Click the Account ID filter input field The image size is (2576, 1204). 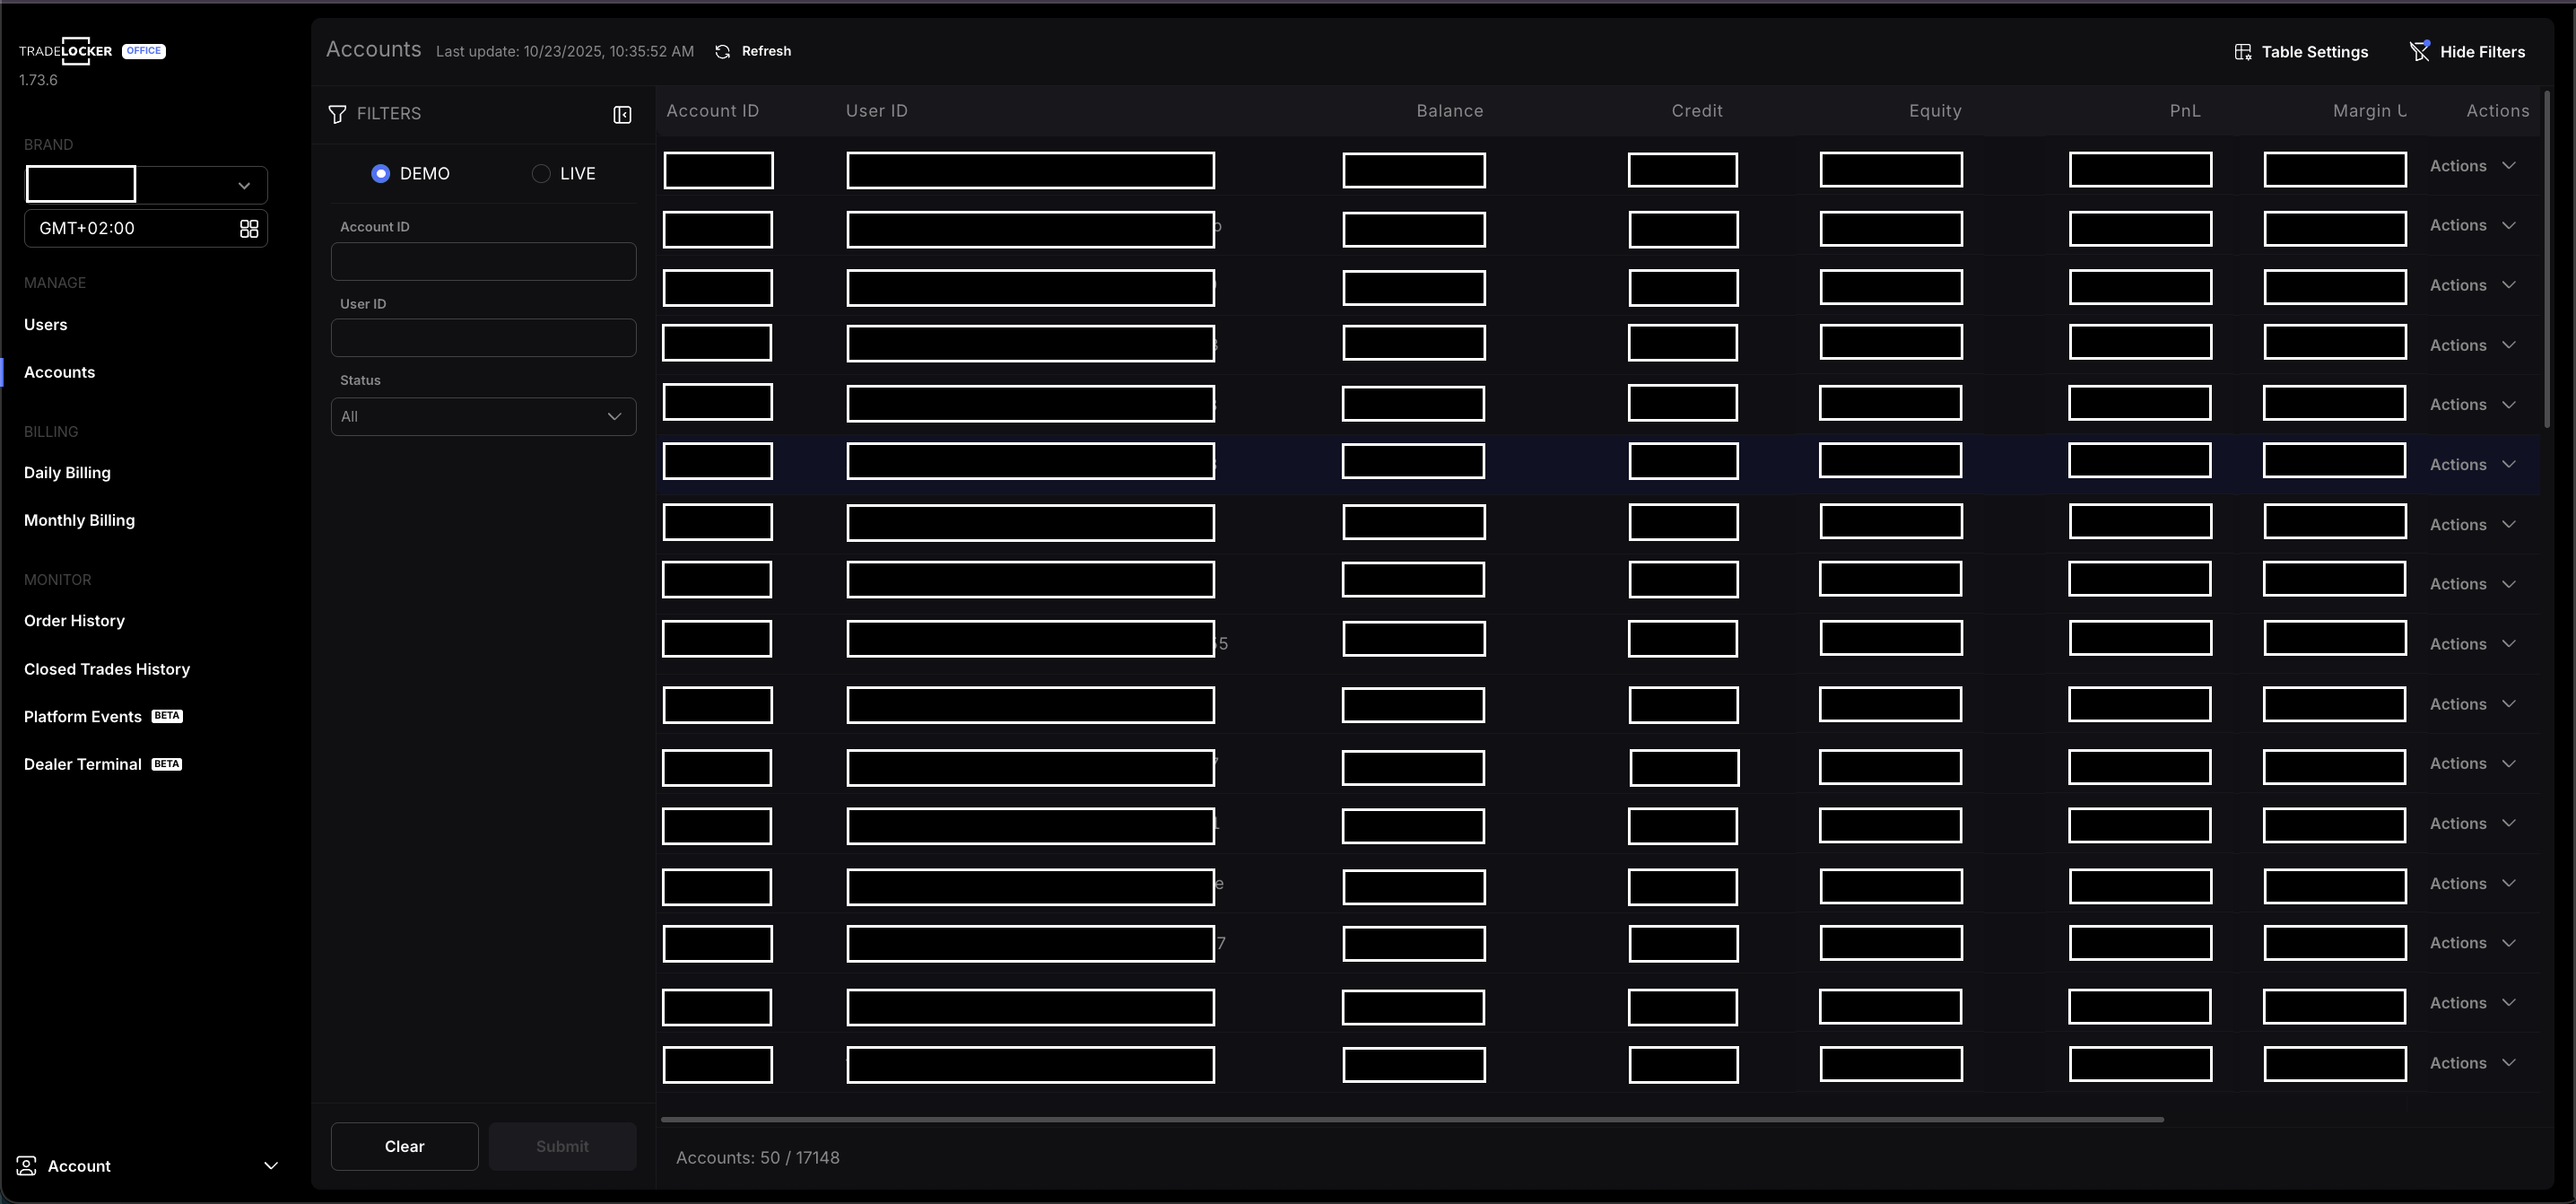pos(483,262)
